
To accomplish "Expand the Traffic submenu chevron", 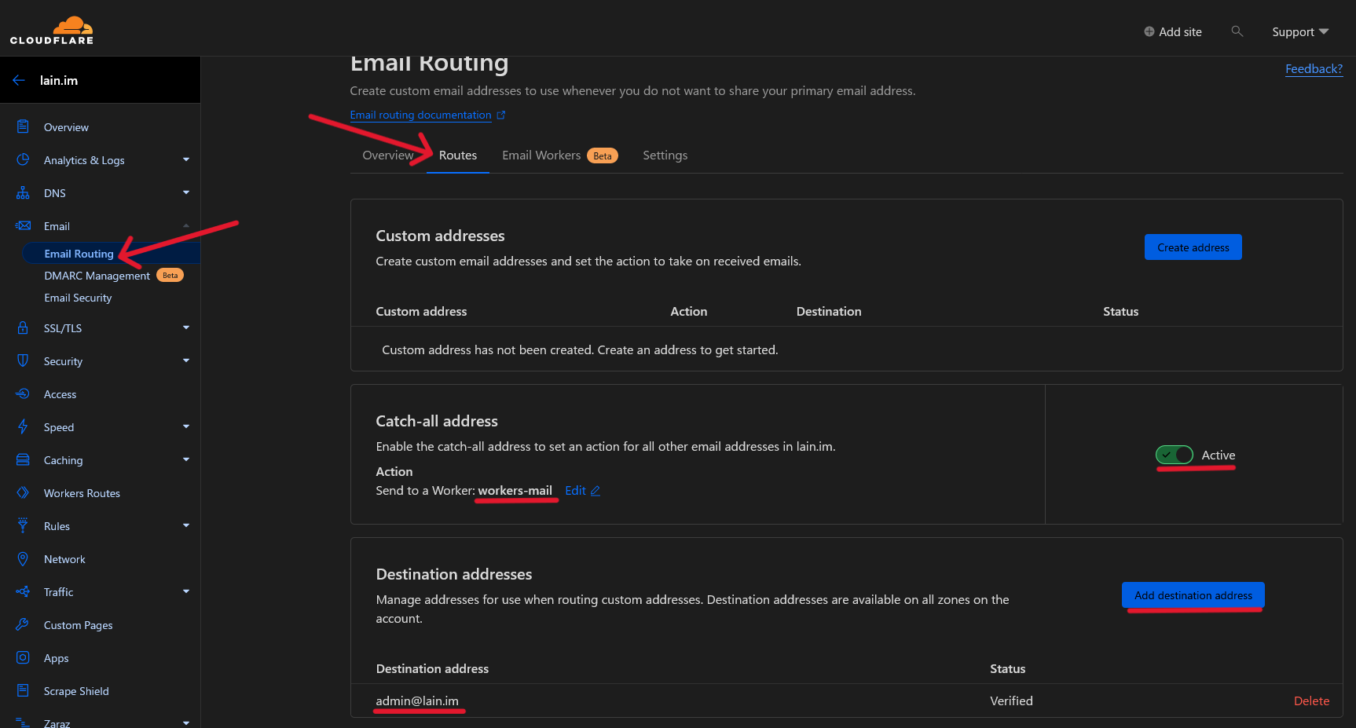I will (186, 591).
